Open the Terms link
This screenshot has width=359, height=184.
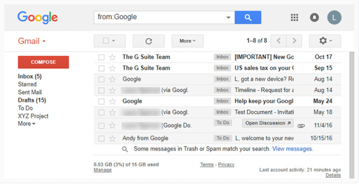pyautogui.click(x=207, y=165)
